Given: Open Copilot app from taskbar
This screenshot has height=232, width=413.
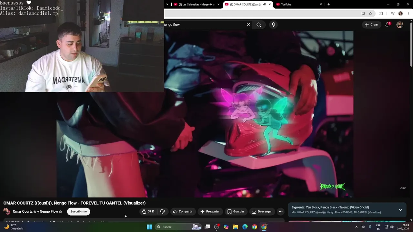Looking at the screenshot, I should point(226,227).
